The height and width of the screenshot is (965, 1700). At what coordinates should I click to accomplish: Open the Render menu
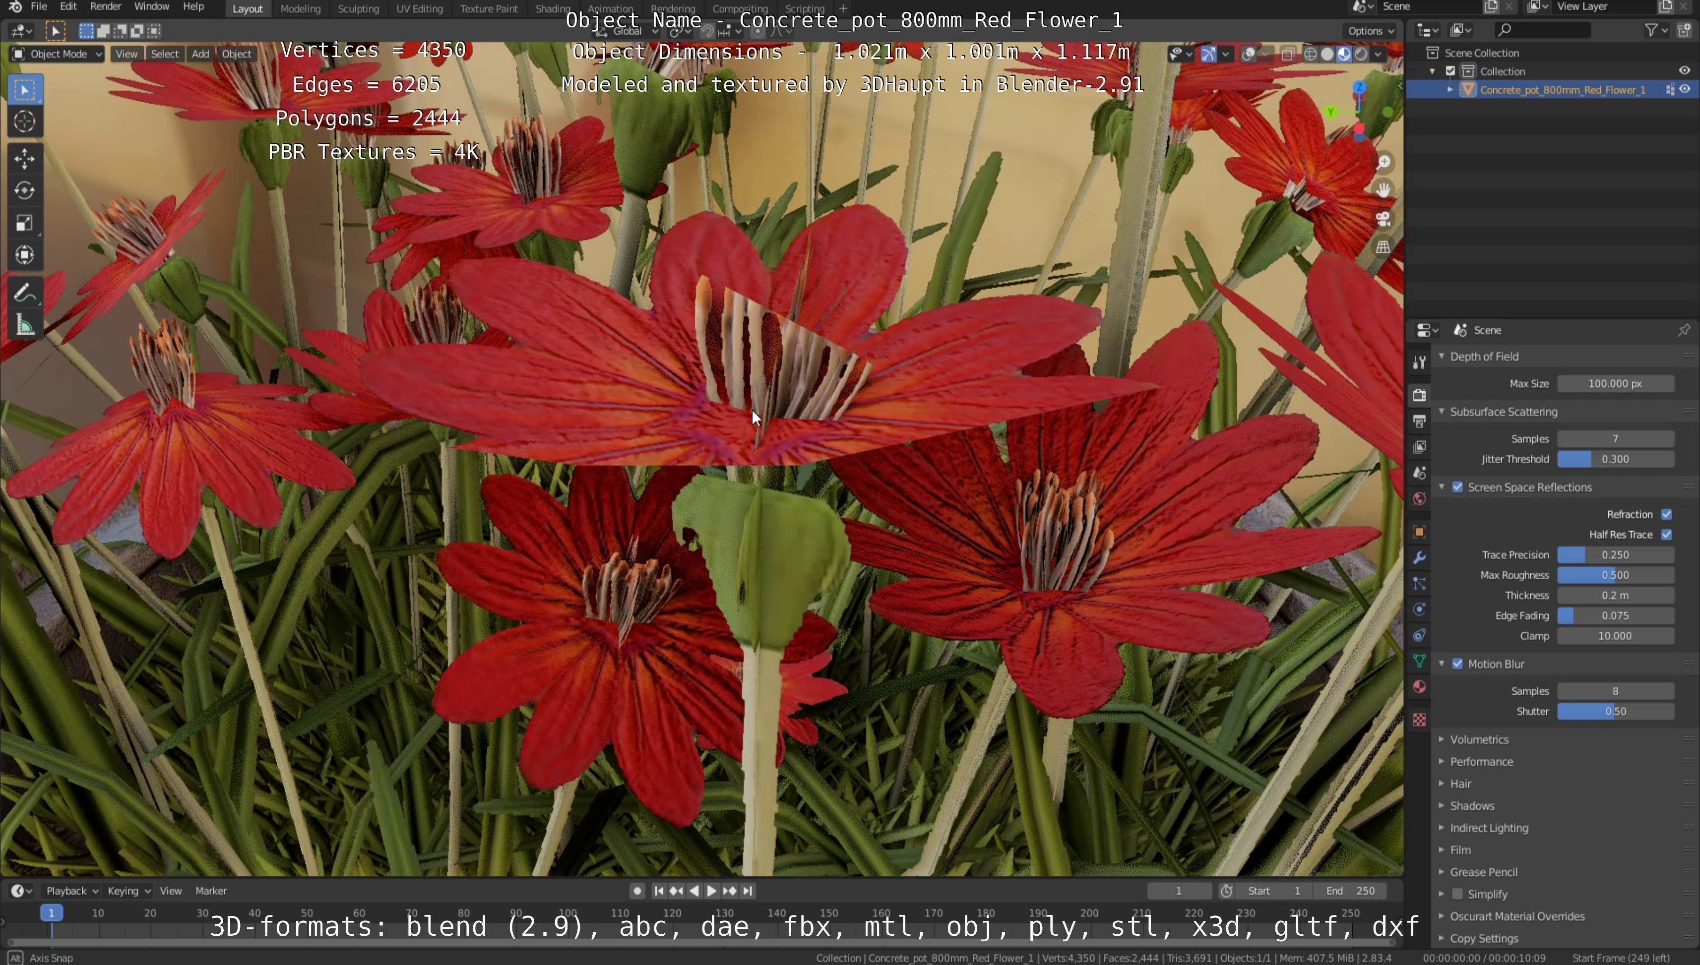pyautogui.click(x=106, y=6)
